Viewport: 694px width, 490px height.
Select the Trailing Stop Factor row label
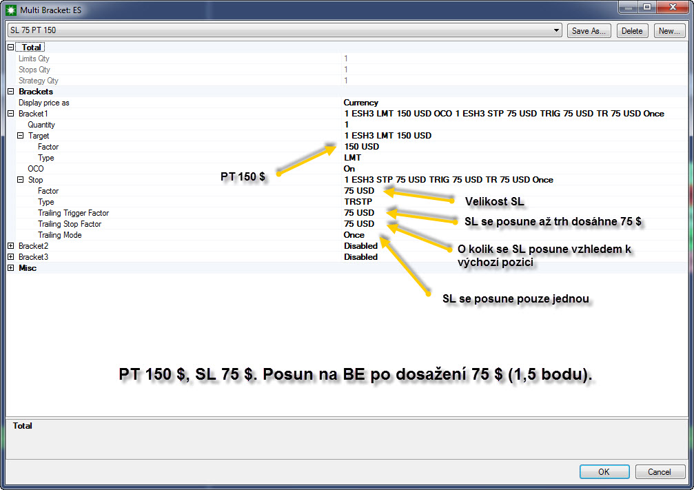tap(70, 224)
